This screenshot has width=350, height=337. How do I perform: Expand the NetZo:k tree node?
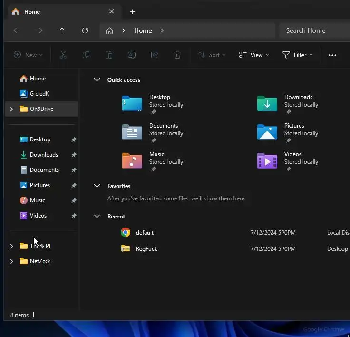point(11,261)
